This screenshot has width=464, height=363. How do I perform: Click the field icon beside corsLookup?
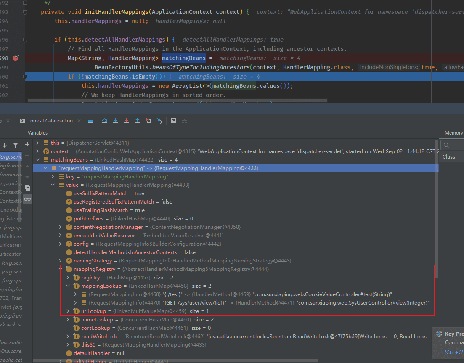click(x=76, y=328)
